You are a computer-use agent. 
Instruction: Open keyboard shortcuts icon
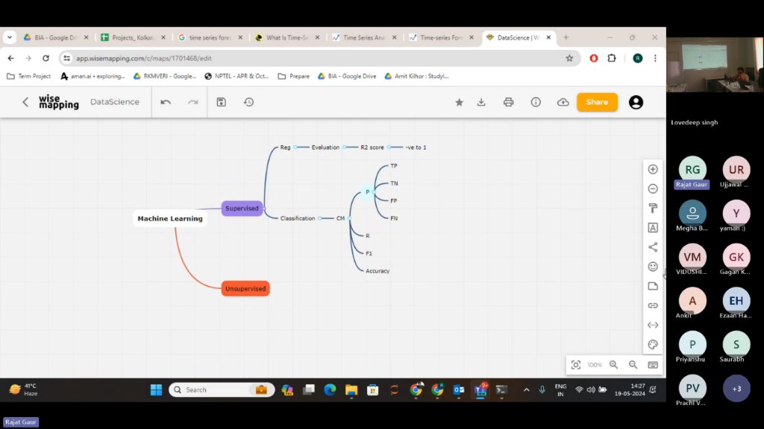[x=653, y=365]
